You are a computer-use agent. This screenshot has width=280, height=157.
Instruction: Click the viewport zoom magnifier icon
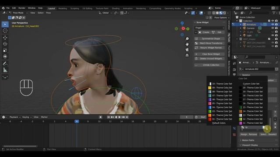click(x=187, y=39)
